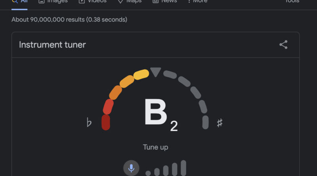Expand the More search options menu
This screenshot has height=176, width=317.
(x=197, y=1)
